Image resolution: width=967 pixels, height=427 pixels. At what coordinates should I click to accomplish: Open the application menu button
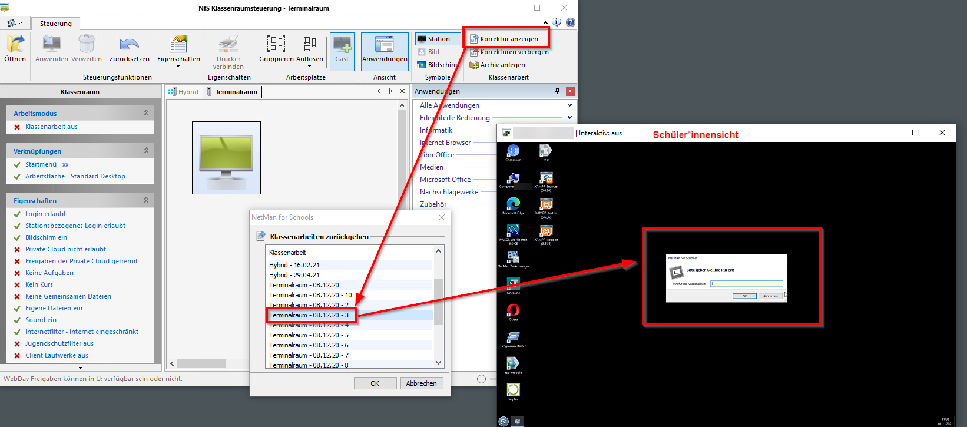(x=15, y=24)
